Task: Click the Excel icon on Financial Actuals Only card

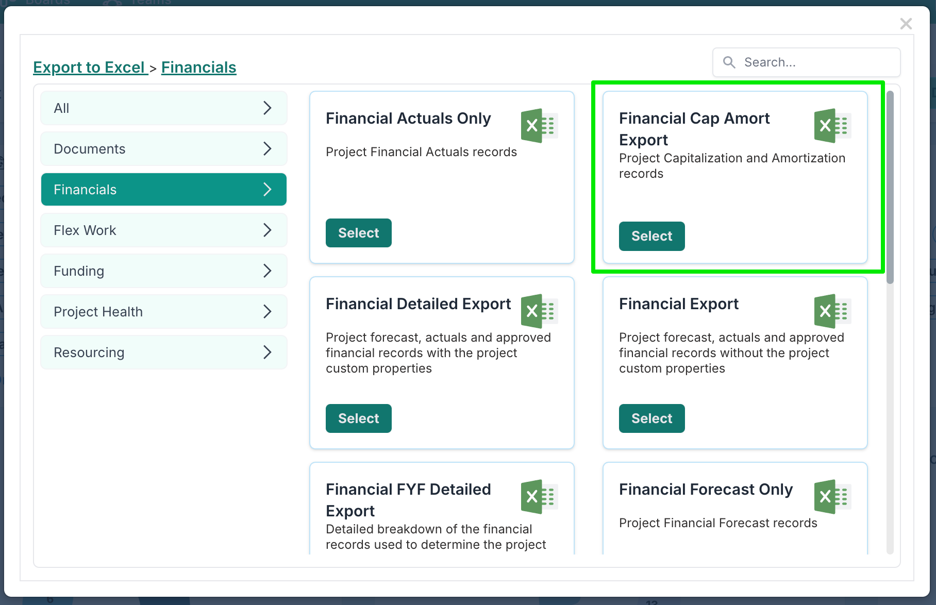Action: click(540, 126)
